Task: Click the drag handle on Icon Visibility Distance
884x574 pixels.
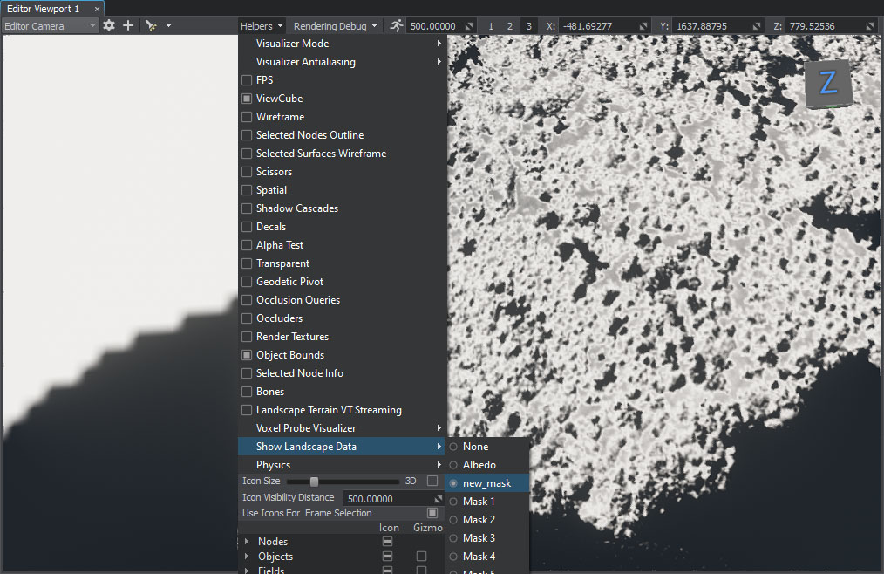Action: tap(439, 498)
